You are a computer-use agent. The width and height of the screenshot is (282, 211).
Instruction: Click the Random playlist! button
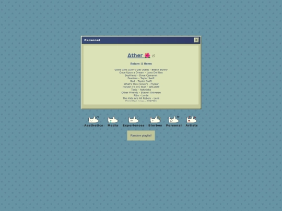tap(141, 135)
